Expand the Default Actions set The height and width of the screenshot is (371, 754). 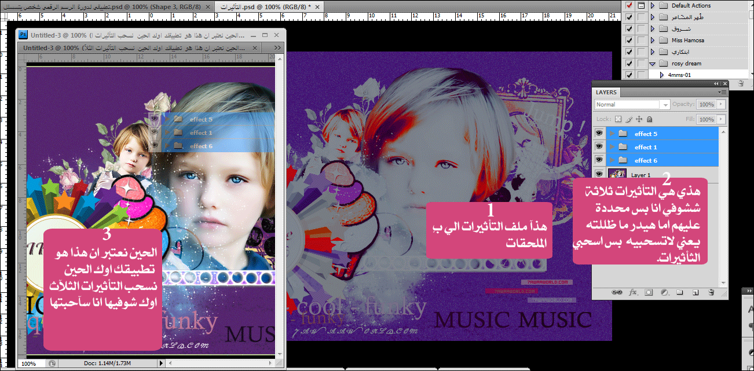click(x=653, y=6)
